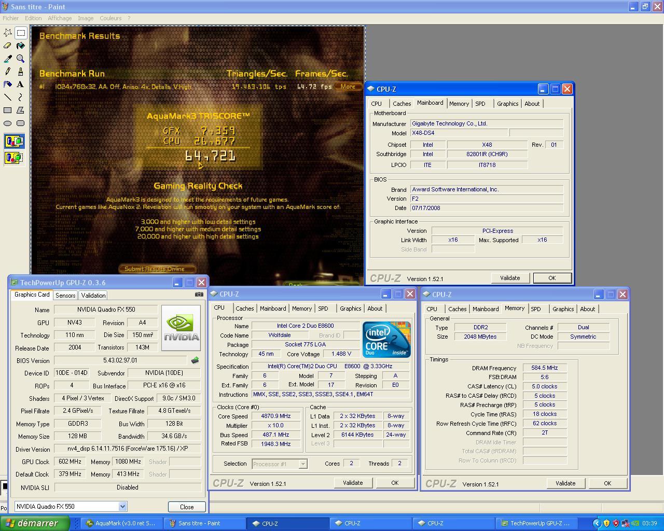This screenshot has height=531, width=664.
Task: Enable transparent selection mode option
Action: point(14,158)
